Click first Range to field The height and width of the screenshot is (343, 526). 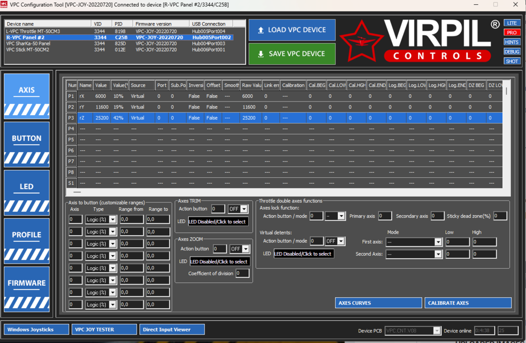[x=158, y=219]
